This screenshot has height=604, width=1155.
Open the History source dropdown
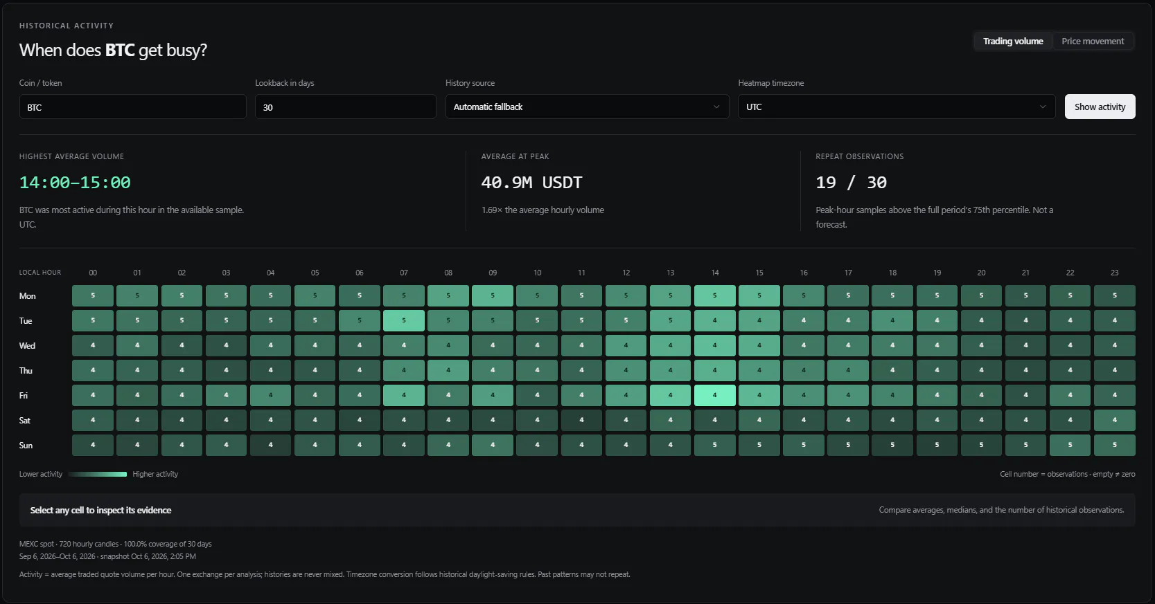(x=587, y=107)
